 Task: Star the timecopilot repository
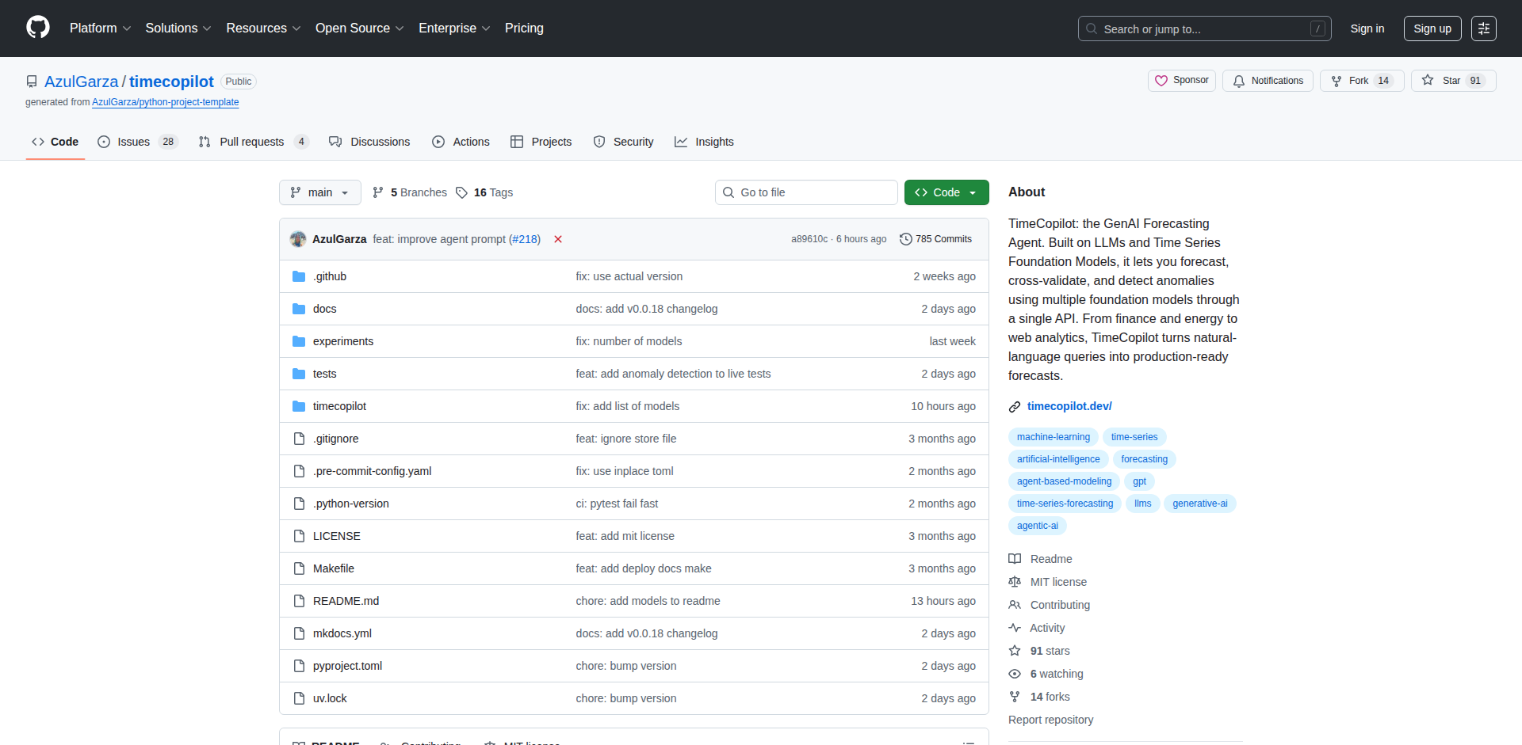click(x=1452, y=81)
